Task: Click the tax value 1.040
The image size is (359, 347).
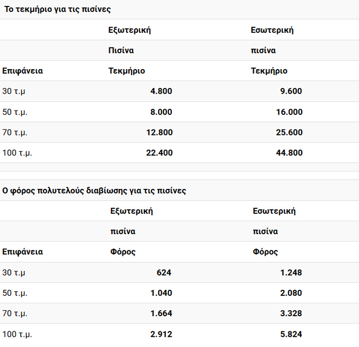Action: pos(161,293)
